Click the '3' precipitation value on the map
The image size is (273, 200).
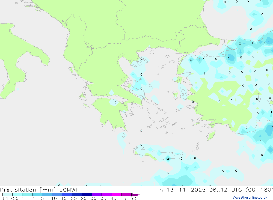click(229, 58)
